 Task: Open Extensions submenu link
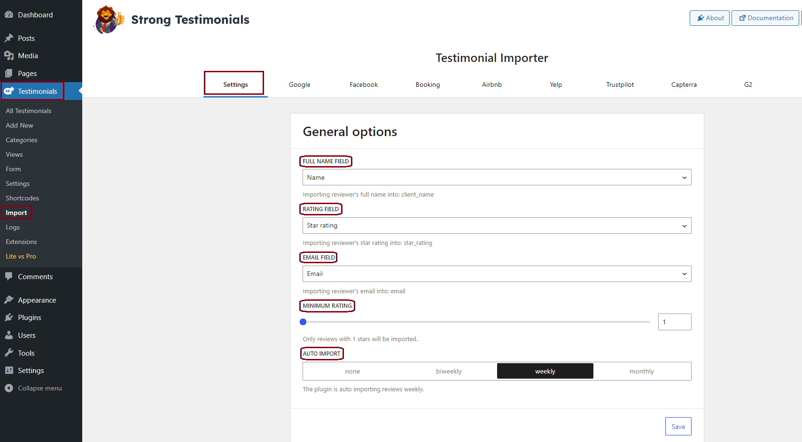pos(21,242)
